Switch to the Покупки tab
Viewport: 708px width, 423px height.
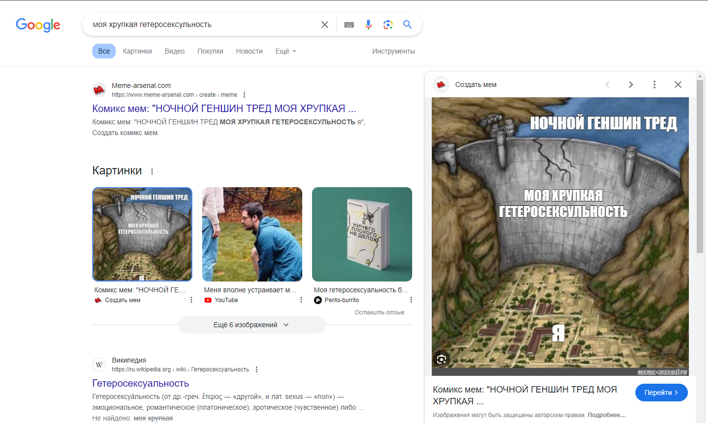pyautogui.click(x=210, y=51)
